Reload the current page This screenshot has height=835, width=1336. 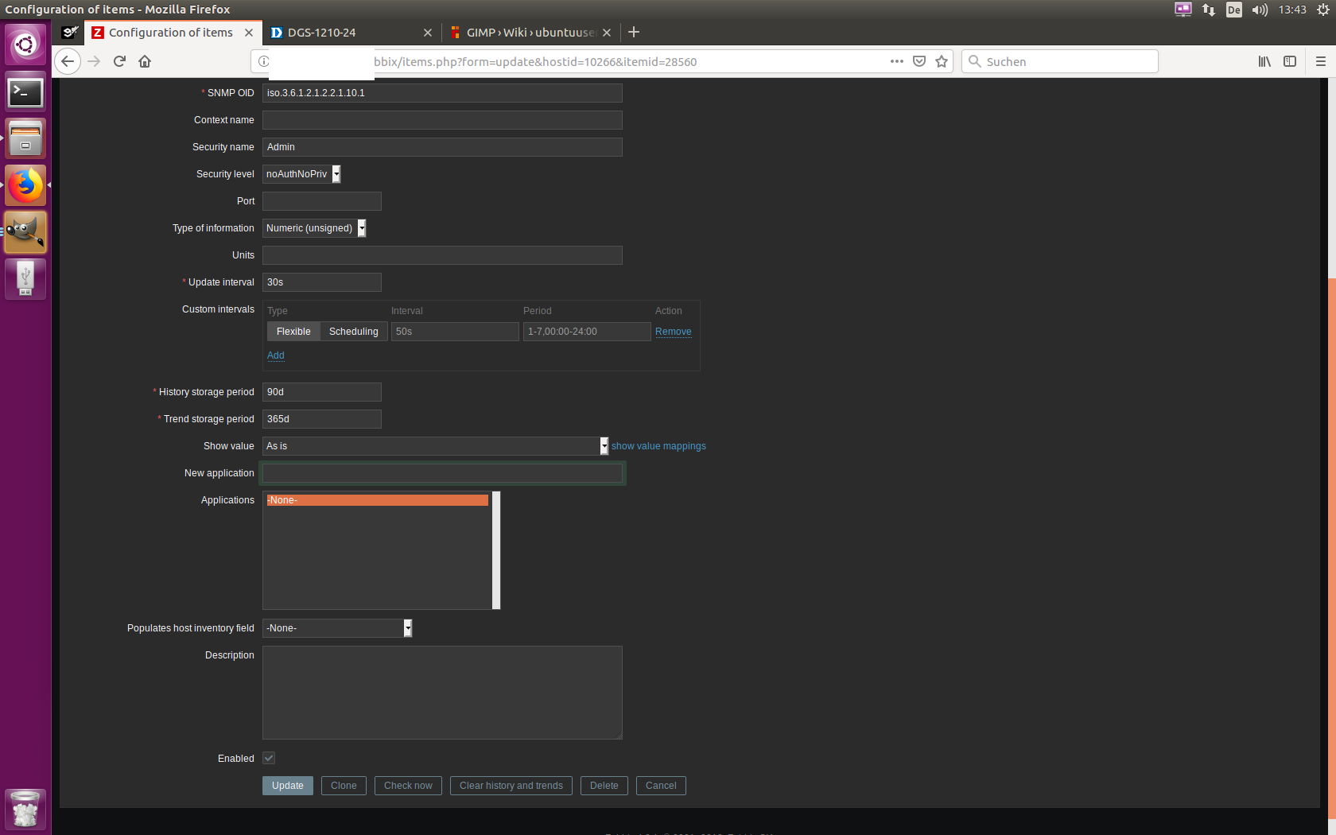coord(119,61)
